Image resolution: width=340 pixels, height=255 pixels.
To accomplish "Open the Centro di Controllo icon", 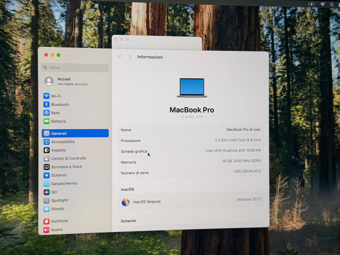I will (46, 158).
